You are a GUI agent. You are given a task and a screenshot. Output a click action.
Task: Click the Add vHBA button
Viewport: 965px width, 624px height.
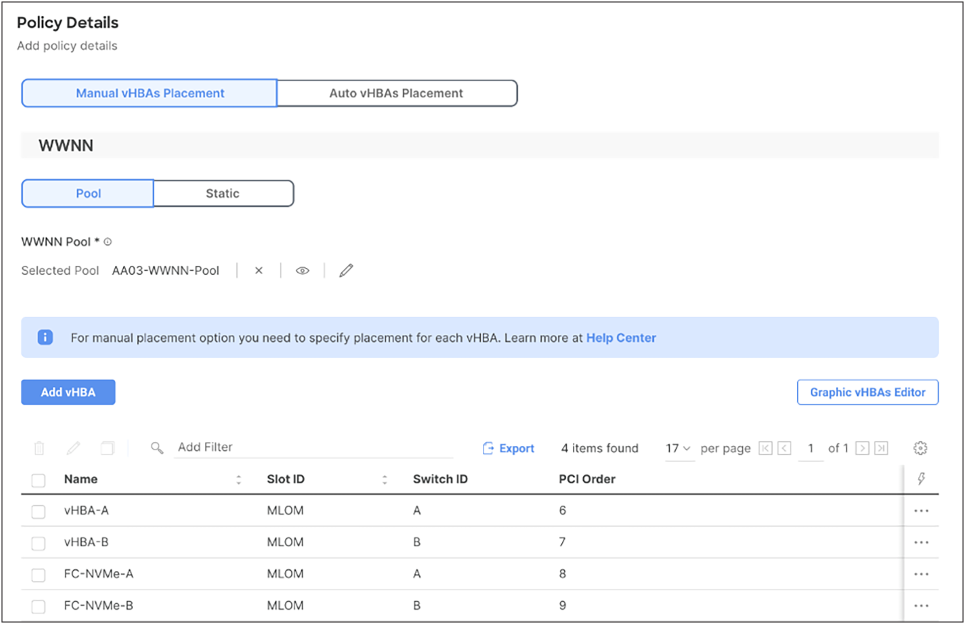69,392
